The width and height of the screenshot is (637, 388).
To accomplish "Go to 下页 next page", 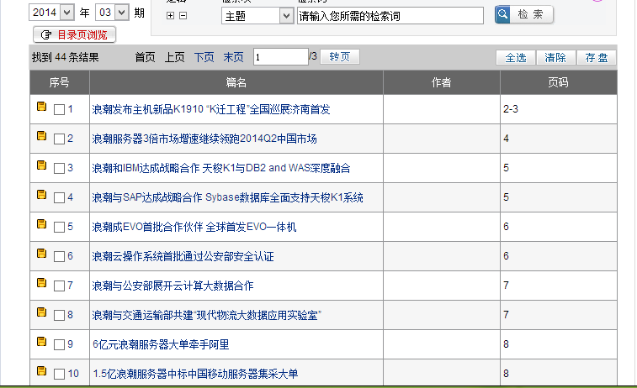I will 204,57.
